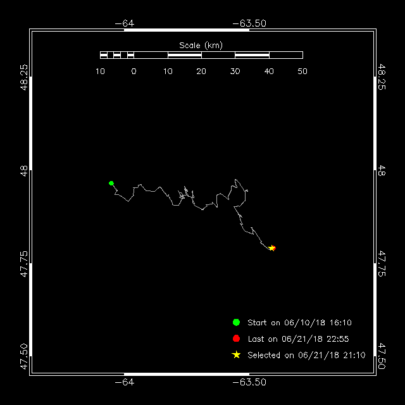Click the yellow star selected position marker
405x405 pixels.
(271, 248)
